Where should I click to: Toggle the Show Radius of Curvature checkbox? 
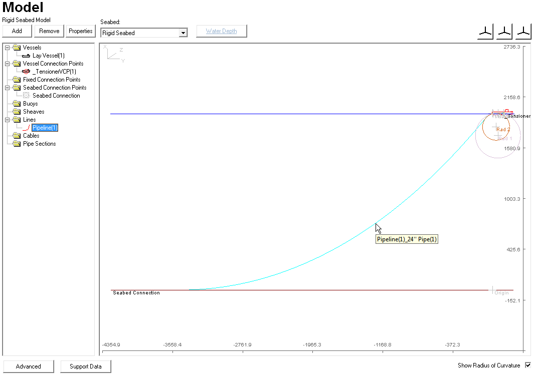[x=527, y=365]
